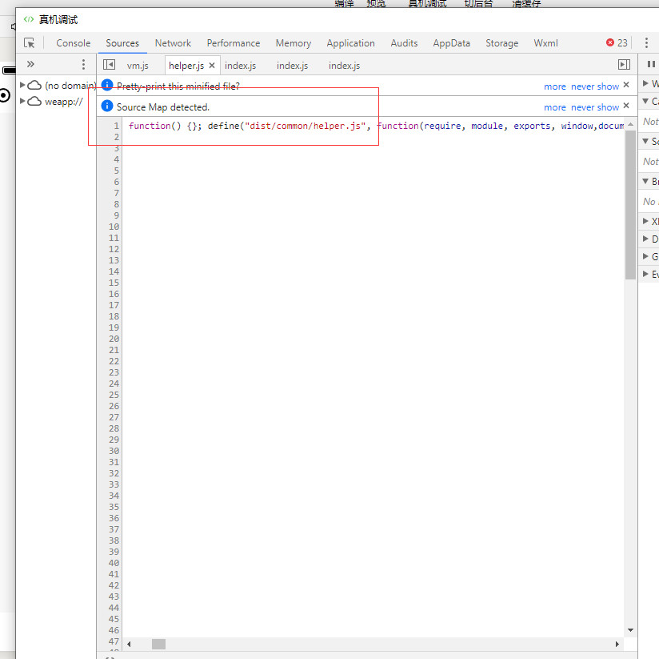Click 'never show' in pretty-print infobar
Screen dimensions: 659x659
[x=595, y=86]
